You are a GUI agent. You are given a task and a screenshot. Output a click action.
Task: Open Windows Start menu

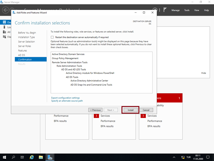(x=4, y=157)
